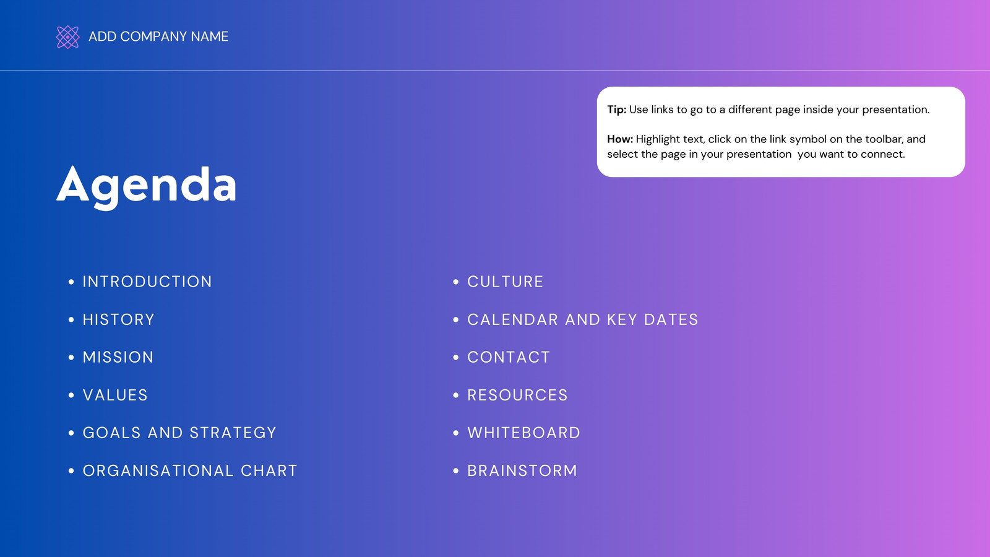
Task: Open the HISTORY agenda item
Action: [119, 319]
